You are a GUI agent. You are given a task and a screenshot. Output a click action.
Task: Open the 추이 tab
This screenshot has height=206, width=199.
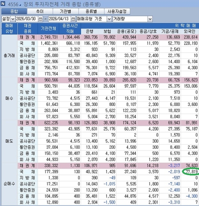40,11
